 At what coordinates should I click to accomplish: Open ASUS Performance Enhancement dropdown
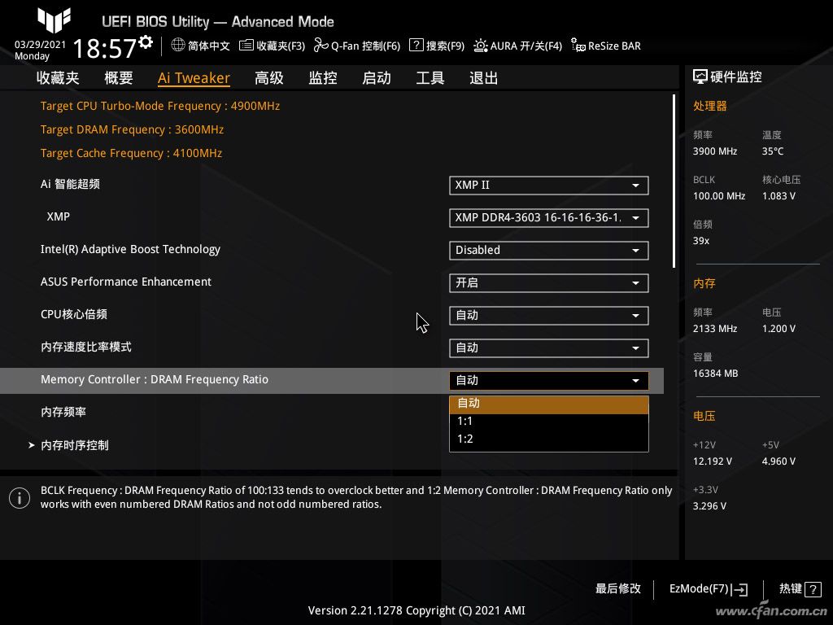coord(549,282)
